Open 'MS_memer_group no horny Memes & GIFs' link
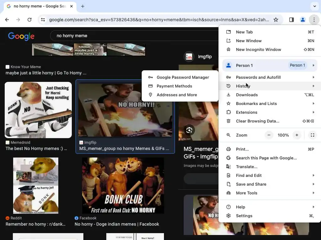Viewport: 321px width, 240px height. 124,148
